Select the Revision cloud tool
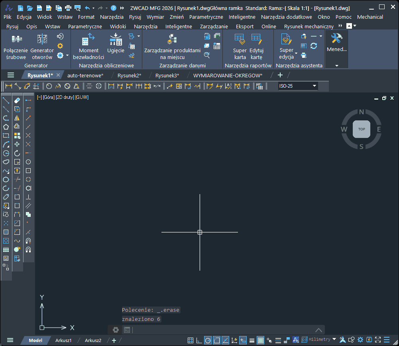Viewport: 399px width, 346px height. [6, 162]
